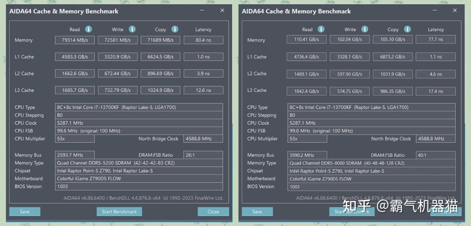
Task: Close the right AIDA64 window via X
Action: [x=455, y=10]
